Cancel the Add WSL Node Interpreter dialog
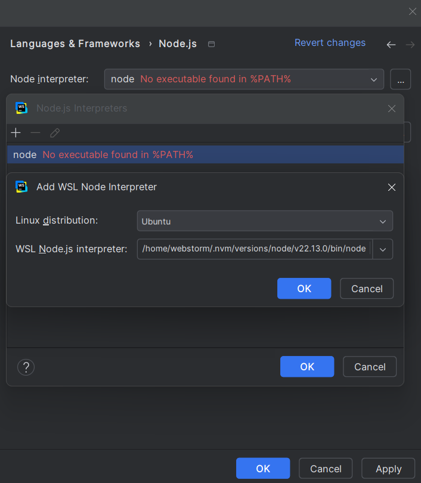The height and width of the screenshot is (483, 421). click(366, 289)
